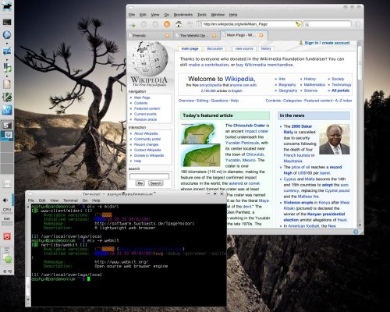Image resolution: width=390 pixels, height=312 pixels.
Task: Open the Xfce menu mouse icon
Action: 7,6
